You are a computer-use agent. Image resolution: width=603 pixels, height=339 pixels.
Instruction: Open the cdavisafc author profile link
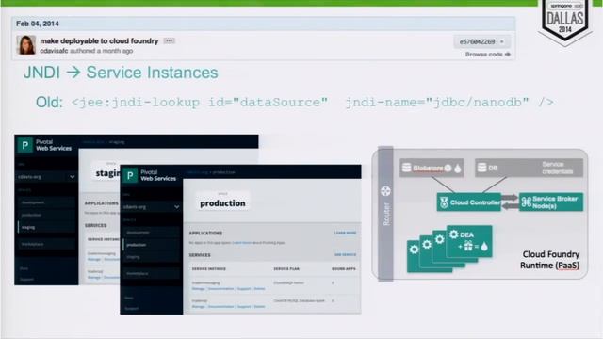[x=54, y=51]
